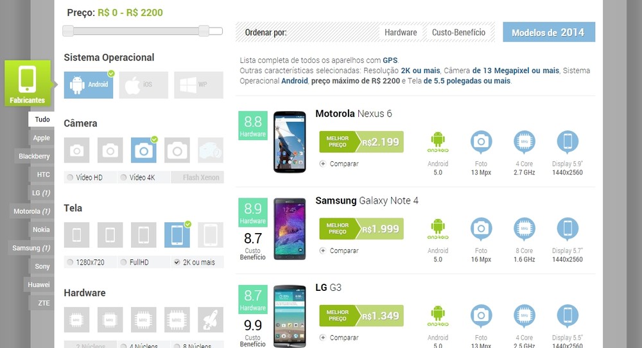Expand Comparar for Motorola Nexus 6

(x=340, y=164)
